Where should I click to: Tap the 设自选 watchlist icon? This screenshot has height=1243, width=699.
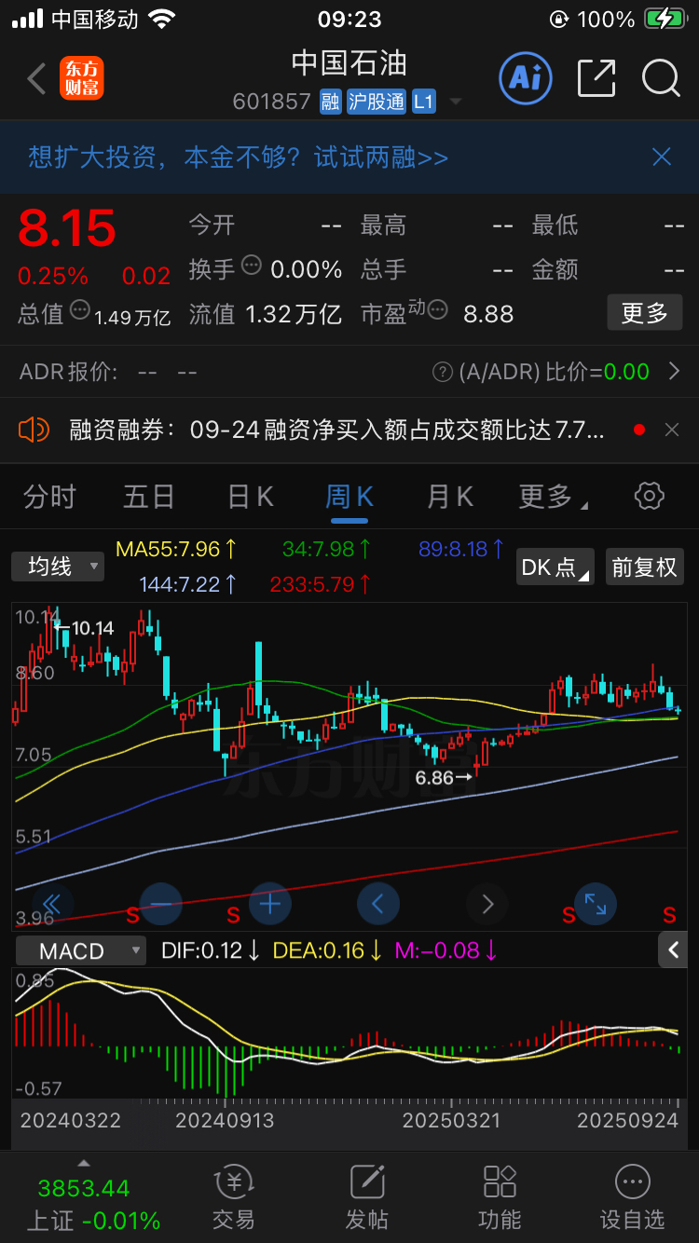click(633, 1197)
